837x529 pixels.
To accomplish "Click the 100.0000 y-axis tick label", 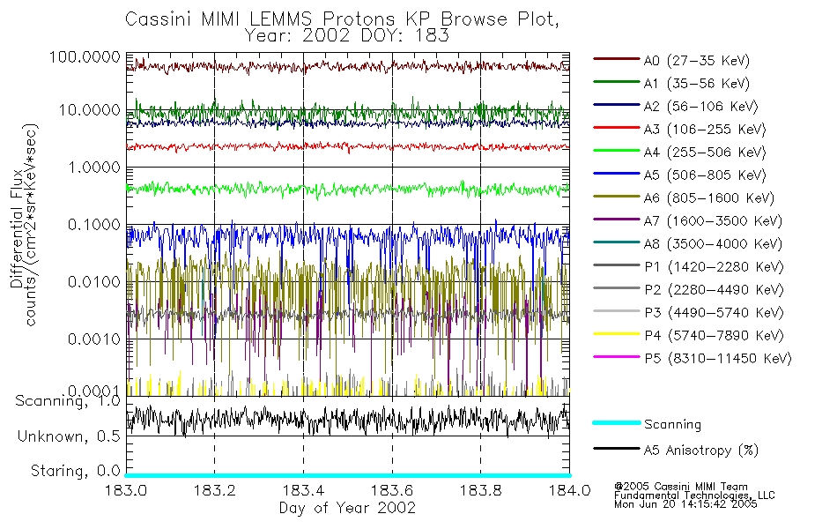I will point(85,56).
